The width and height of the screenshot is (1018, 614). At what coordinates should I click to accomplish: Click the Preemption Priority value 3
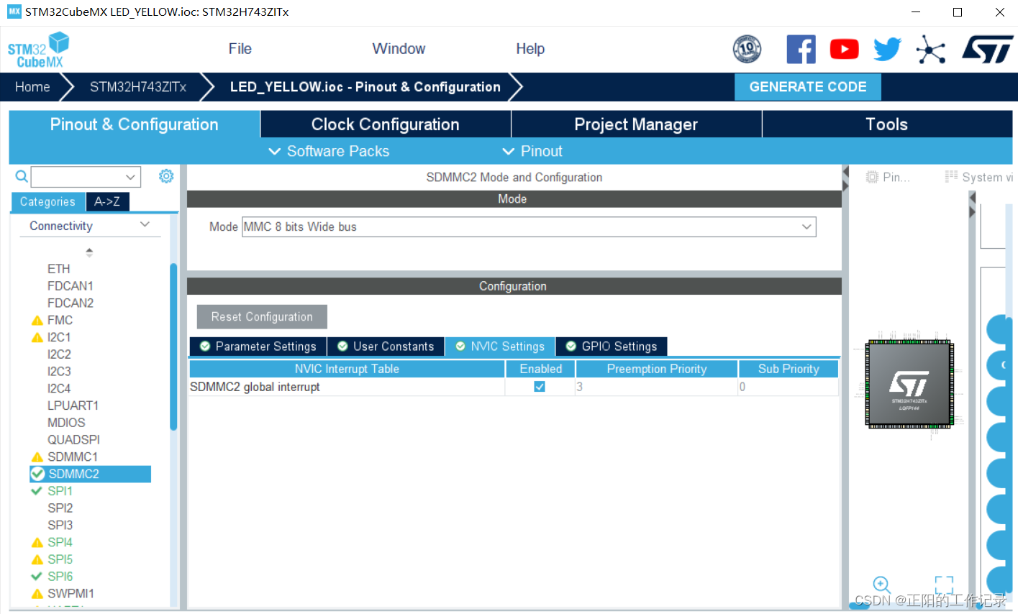coord(657,387)
